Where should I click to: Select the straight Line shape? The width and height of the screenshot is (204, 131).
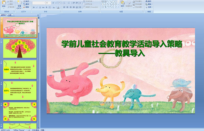click(108, 1)
